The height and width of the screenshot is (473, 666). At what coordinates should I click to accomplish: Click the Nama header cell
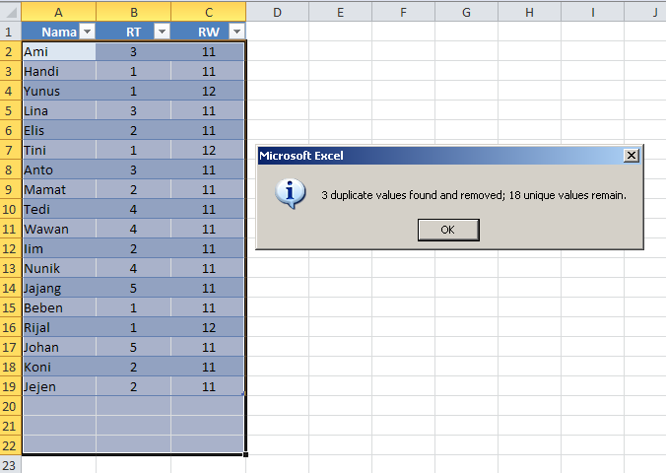coord(58,32)
